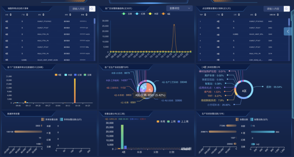The height and width of the screenshot is (157, 294).
Task: Toggle 上周 legend in three-week alarm chart
Action: coord(171,122)
